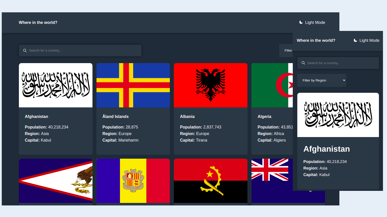Click 'Region: Asia' in mobile Afghanistan card
Image resolution: width=387 pixels, height=217 pixels.
315,168
